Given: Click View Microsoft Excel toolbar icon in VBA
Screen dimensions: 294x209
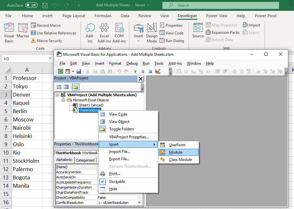Looking at the screenshot, I should [x=61, y=71].
